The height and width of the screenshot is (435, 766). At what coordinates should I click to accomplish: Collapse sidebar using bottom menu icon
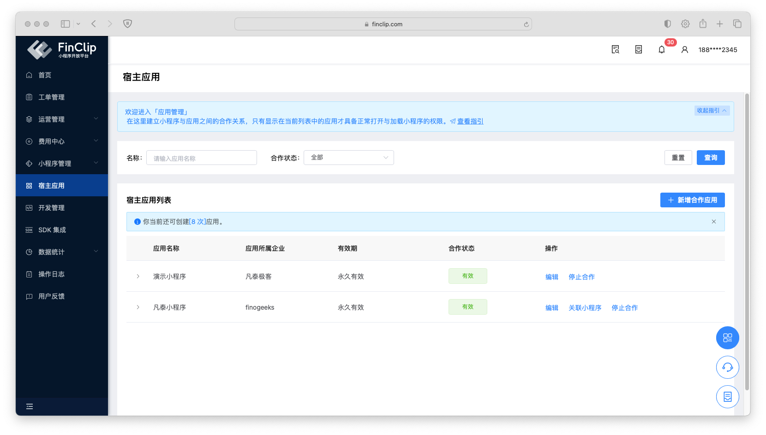[x=30, y=406]
